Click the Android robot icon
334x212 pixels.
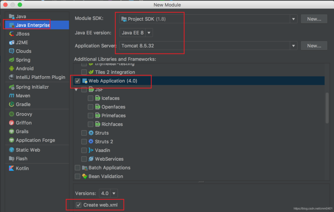coord(12,68)
